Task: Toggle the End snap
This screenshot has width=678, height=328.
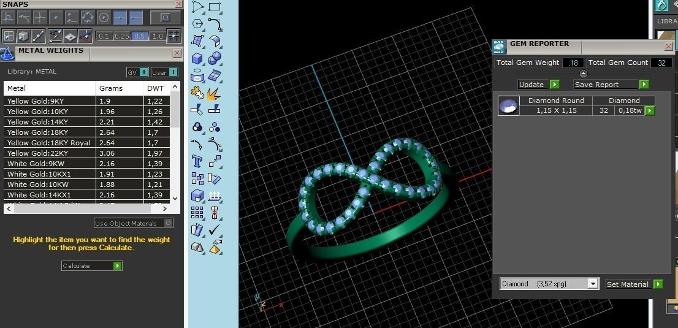Action: click(x=135, y=17)
